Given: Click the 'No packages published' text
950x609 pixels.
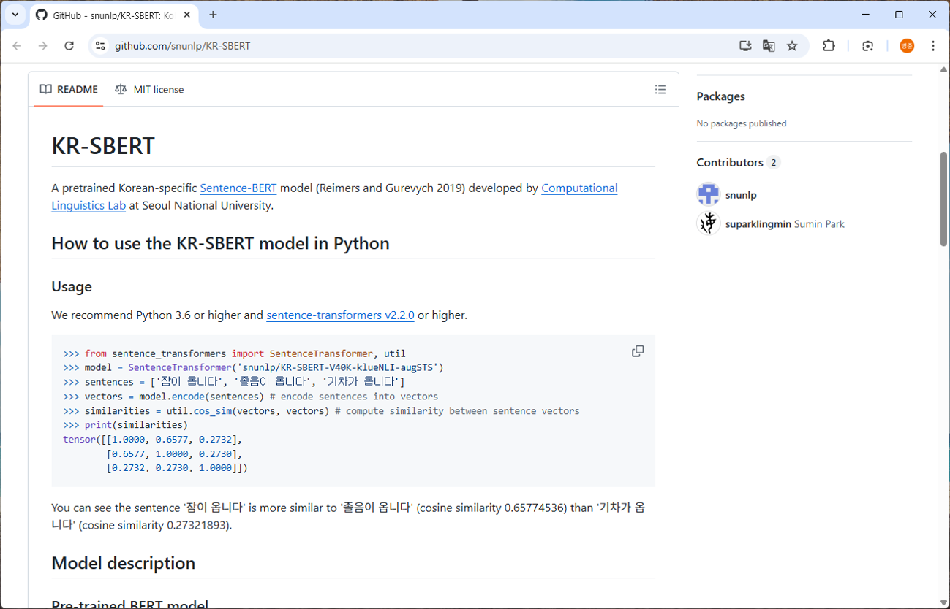Looking at the screenshot, I should (x=742, y=123).
